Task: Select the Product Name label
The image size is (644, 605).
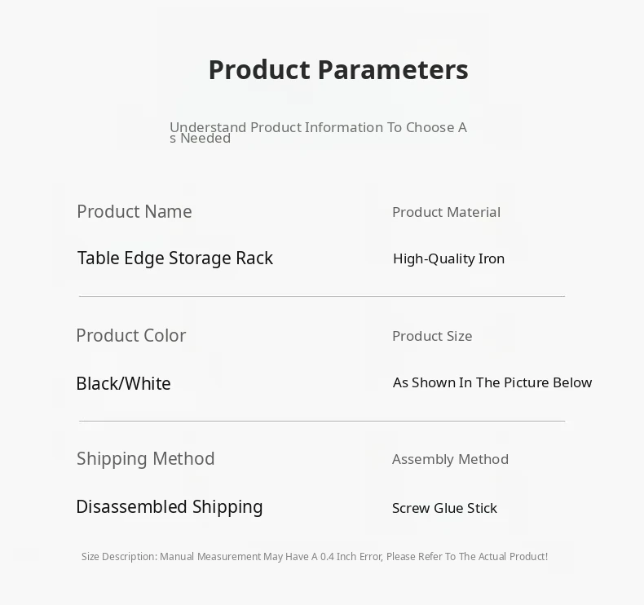Action: click(135, 212)
